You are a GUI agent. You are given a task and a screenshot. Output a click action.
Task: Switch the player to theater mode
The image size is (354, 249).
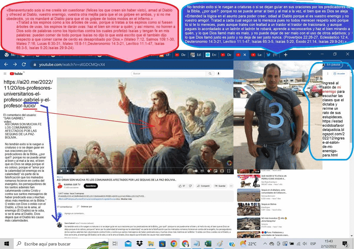click(x=222, y=171)
